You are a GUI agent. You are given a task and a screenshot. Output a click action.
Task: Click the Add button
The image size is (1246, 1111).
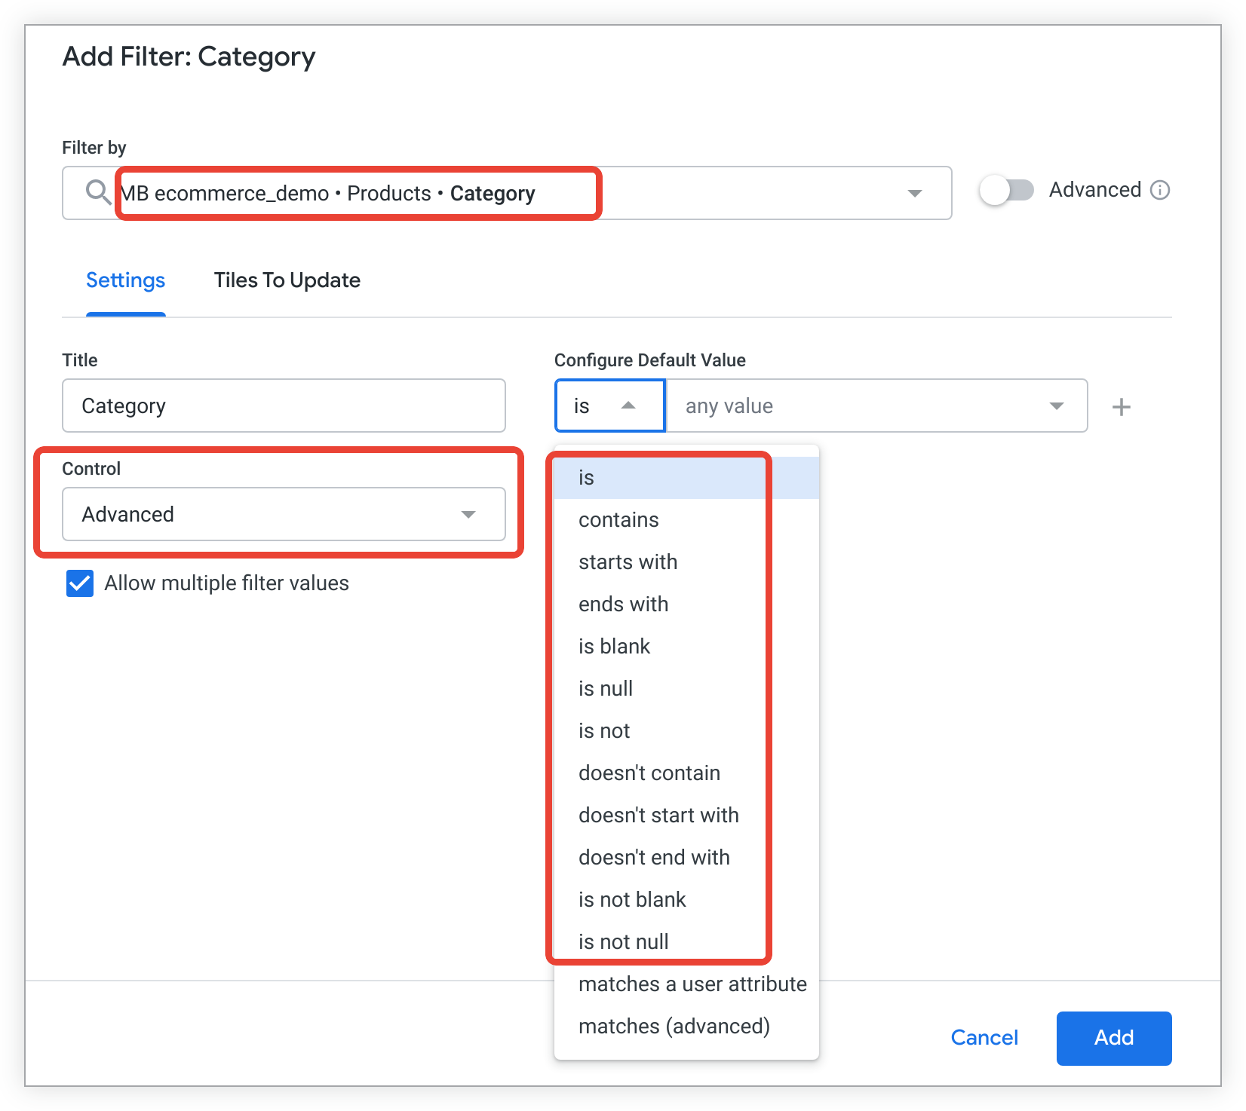click(1113, 1038)
